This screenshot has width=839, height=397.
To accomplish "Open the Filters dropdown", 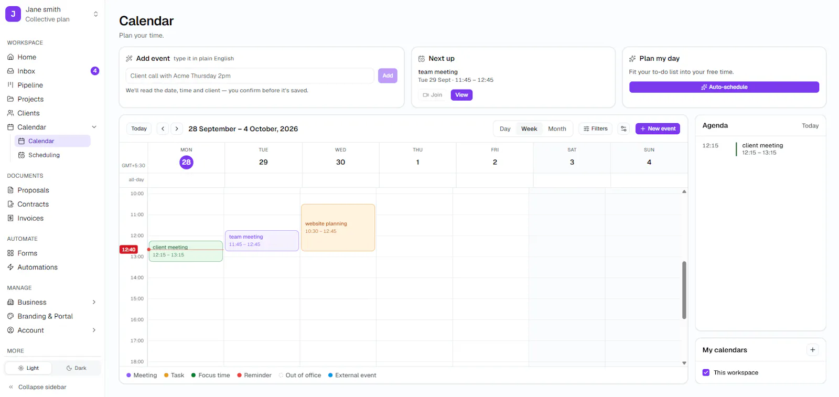I will (x=595, y=129).
